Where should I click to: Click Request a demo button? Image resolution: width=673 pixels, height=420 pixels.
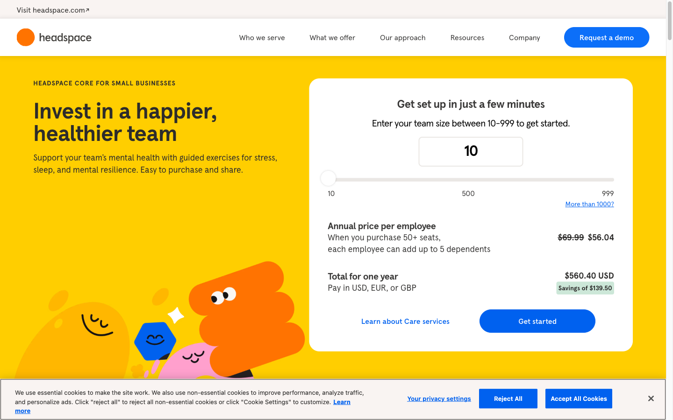coord(607,37)
